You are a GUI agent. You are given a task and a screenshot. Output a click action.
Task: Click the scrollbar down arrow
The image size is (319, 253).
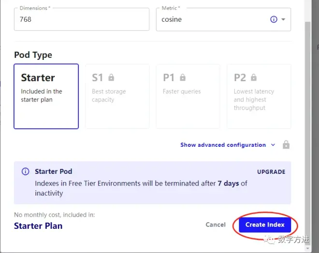point(307,248)
